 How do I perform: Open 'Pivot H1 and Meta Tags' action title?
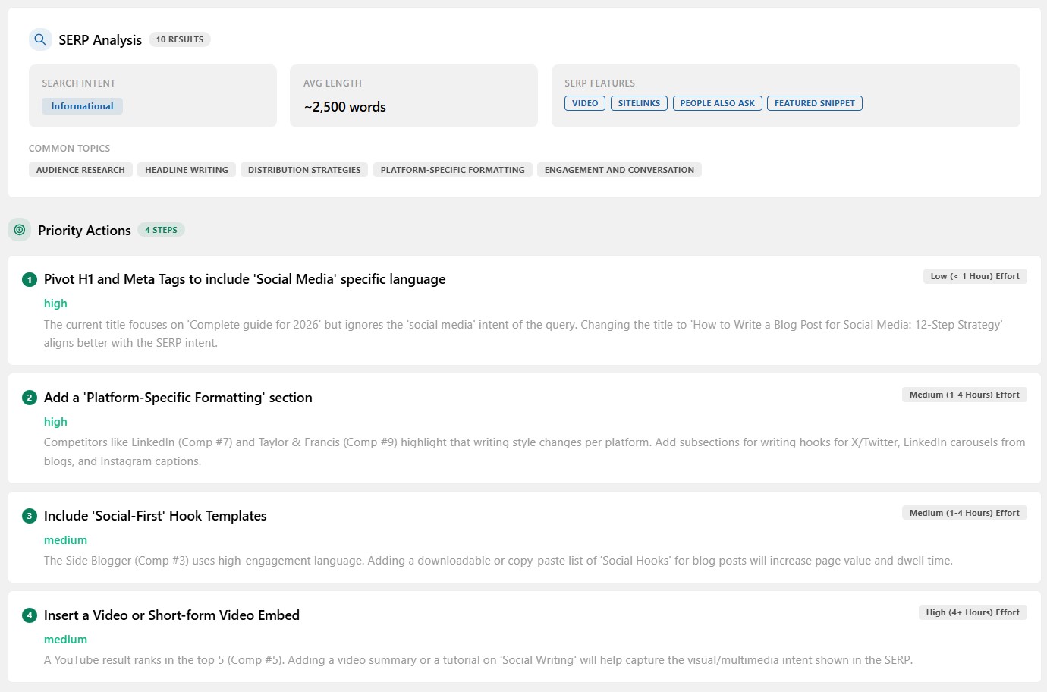[x=244, y=279]
